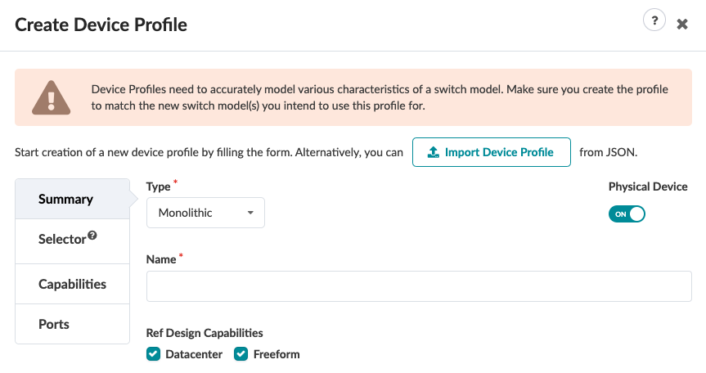Open the Type dropdown showing Monolithic
The height and width of the screenshot is (373, 706).
[205, 213]
